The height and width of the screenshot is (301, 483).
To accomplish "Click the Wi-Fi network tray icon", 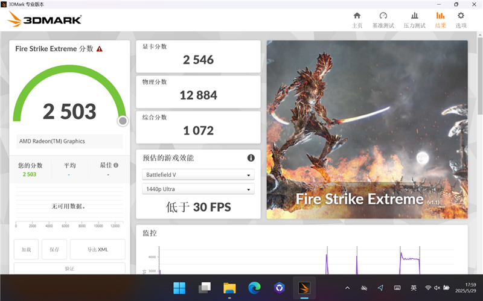I will pos(428,288).
